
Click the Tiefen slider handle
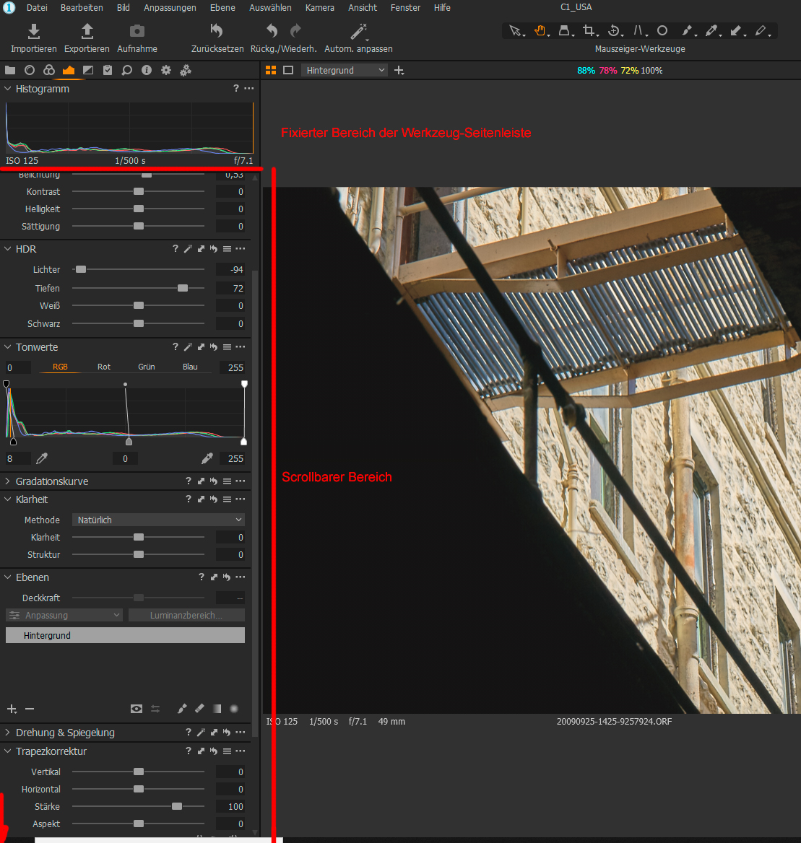tap(183, 288)
